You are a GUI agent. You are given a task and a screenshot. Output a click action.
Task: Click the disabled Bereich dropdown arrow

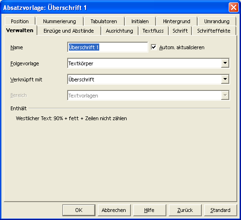(225, 95)
